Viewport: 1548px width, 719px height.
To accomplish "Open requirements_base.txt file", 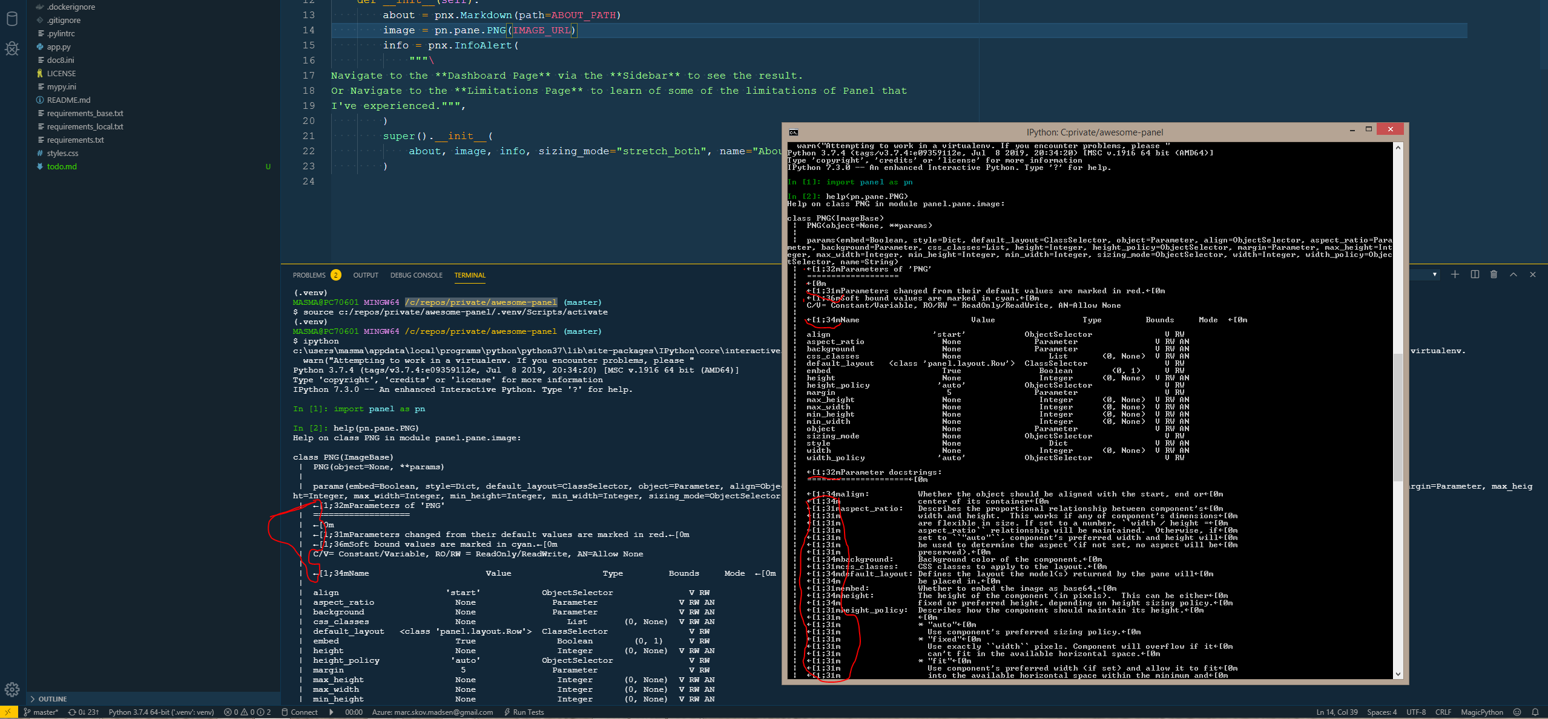I will point(85,113).
